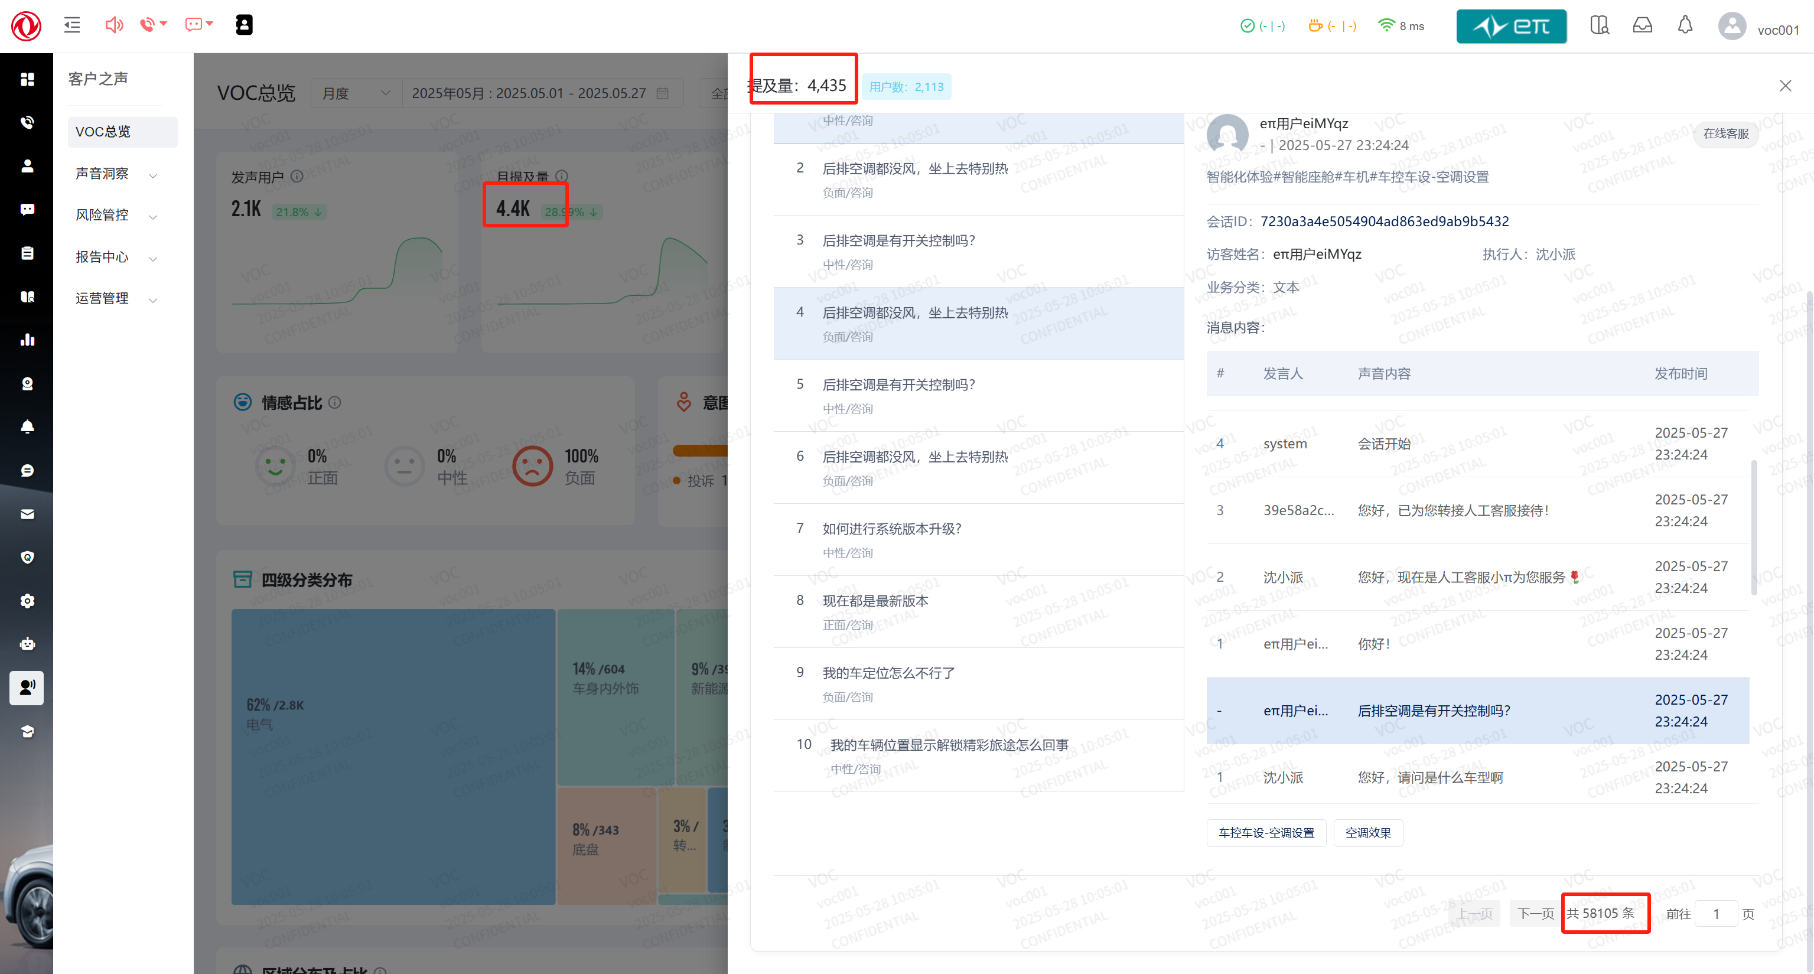Select row 8 现在都是最新版本
1814x974 pixels.
(x=978, y=612)
